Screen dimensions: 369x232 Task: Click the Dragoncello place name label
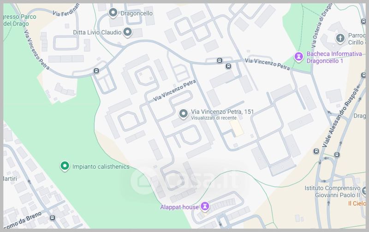[x=137, y=13]
